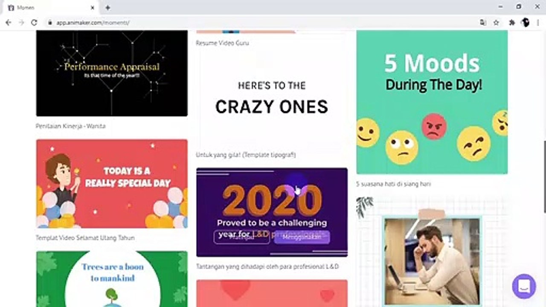The height and width of the screenshot is (307, 546).
Task: Open the browser extensions menu
Action: pyautogui.click(x=512, y=23)
